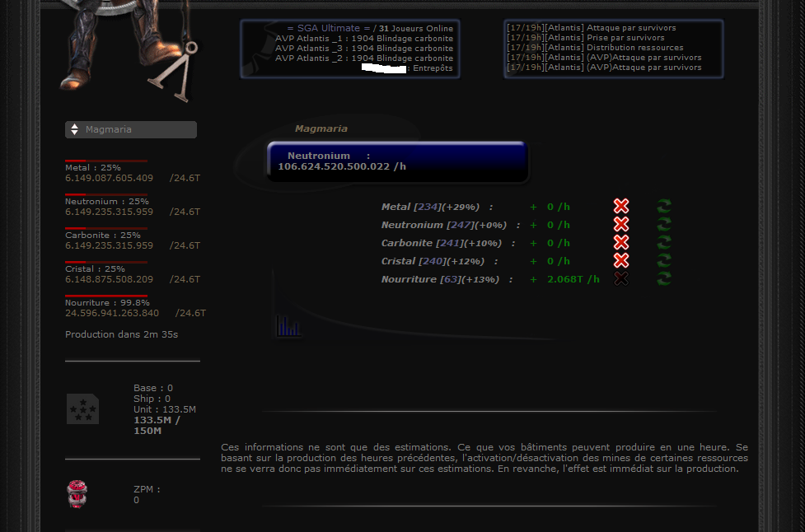Click green refresh arrows on Cristal row
The width and height of the screenshot is (805, 532).
click(664, 260)
